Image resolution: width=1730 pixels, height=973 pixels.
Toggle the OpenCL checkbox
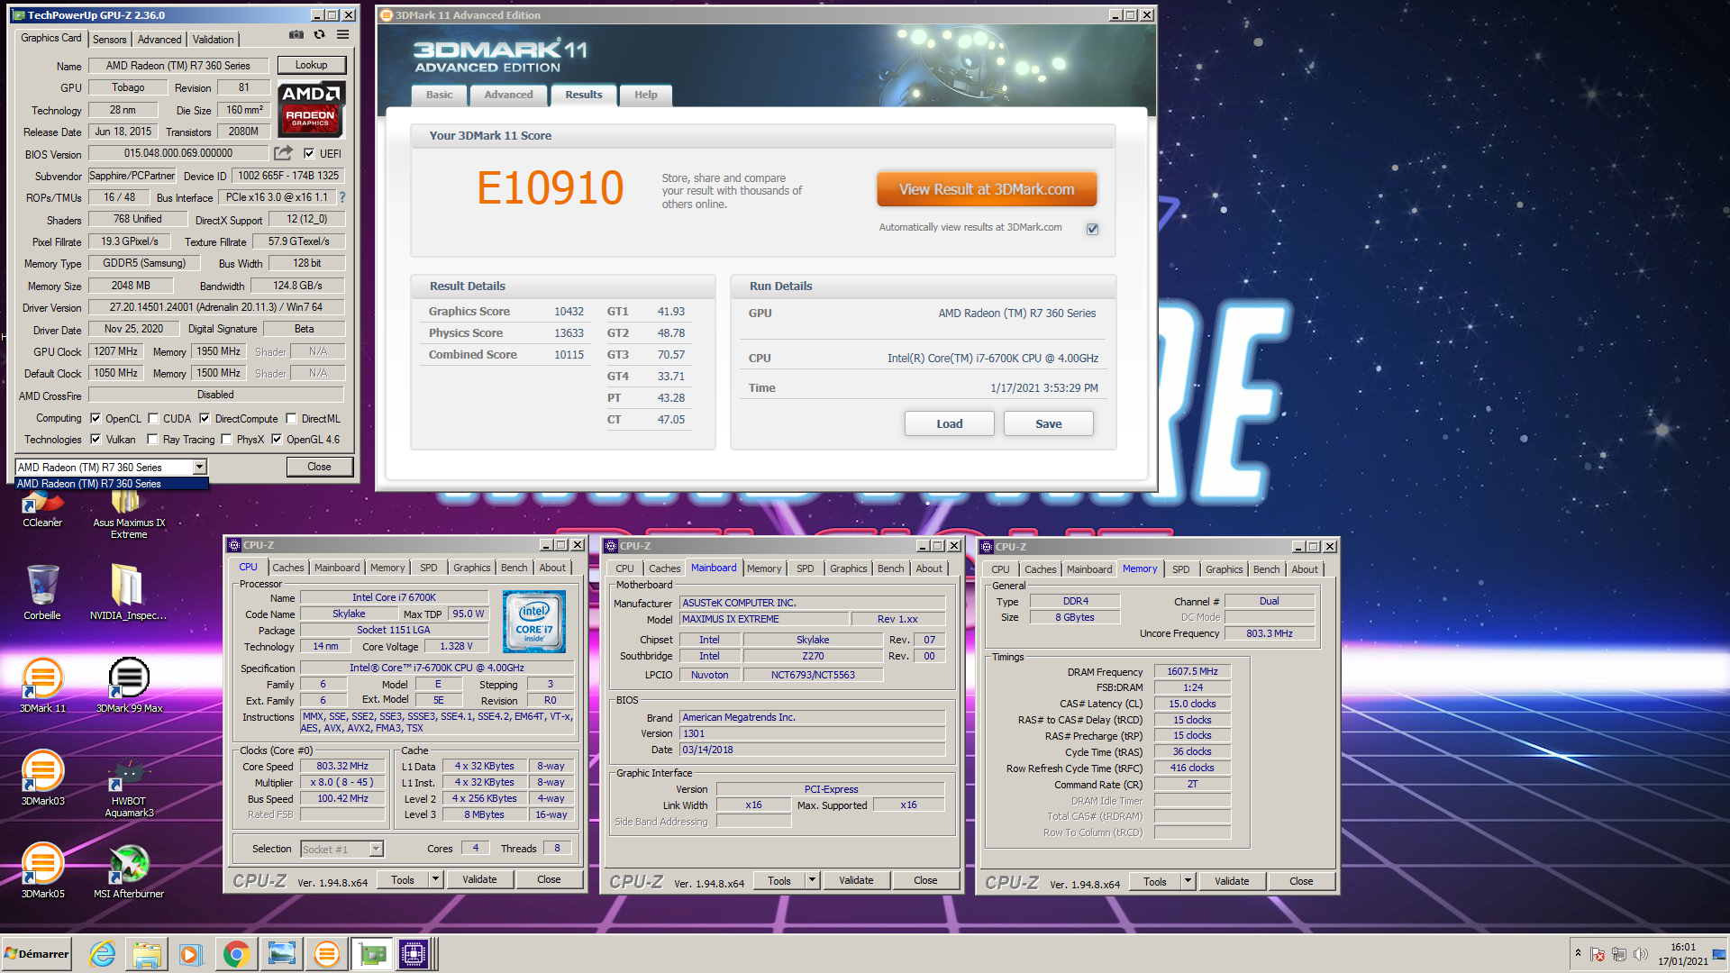point(96,418)
